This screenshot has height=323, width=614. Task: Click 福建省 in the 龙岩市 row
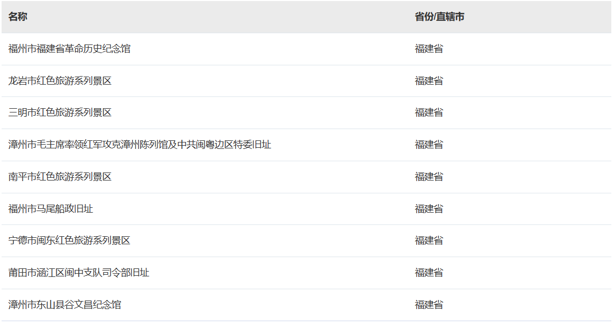(429, 81)
